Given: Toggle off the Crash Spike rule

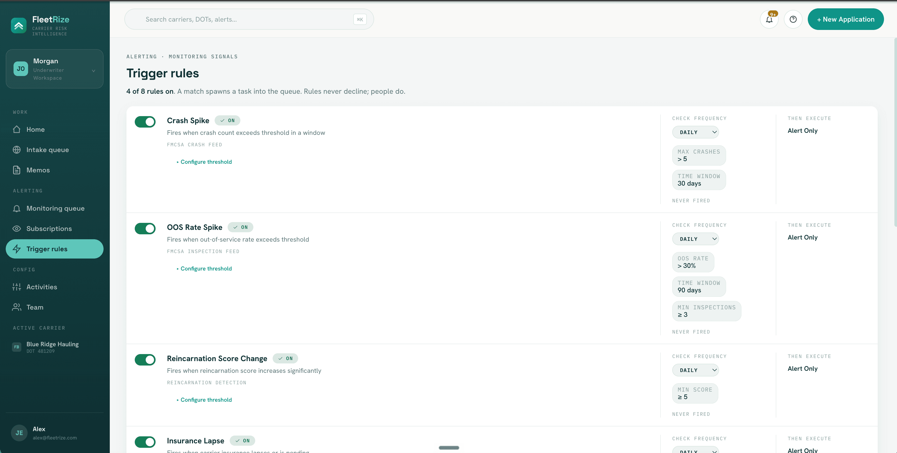Looking at the screenshot, I should pos(145,122).
